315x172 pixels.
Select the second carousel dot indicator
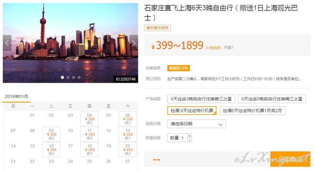[x=68, y=77]
